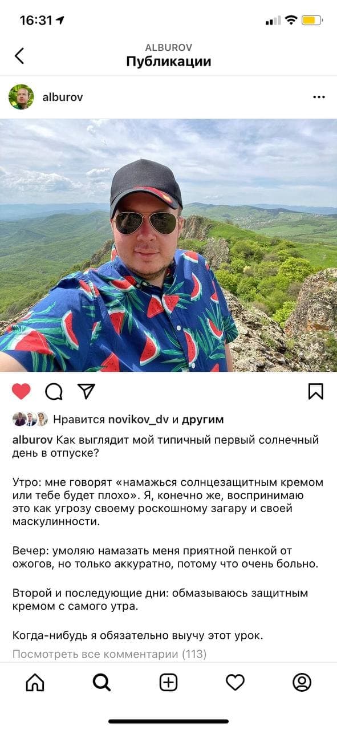Unlike the post with the red heart
This screenshot has width=337, height=730.
click(x=21, y=391)
